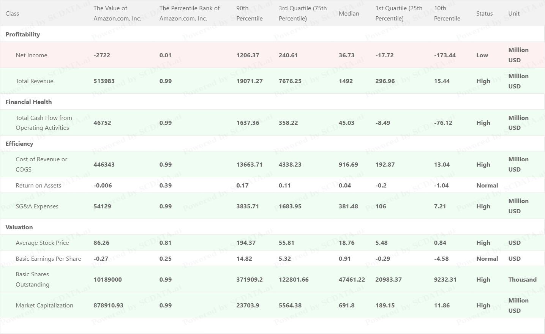Click the USD unit for Average Stock Price

point(514,243)
